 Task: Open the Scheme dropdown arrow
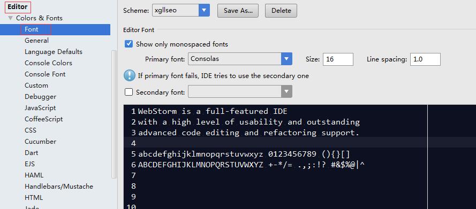[x=204, y=10]
